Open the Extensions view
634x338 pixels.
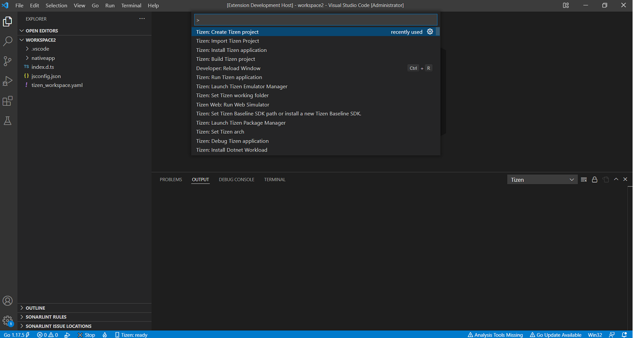(x=8, y=101)
